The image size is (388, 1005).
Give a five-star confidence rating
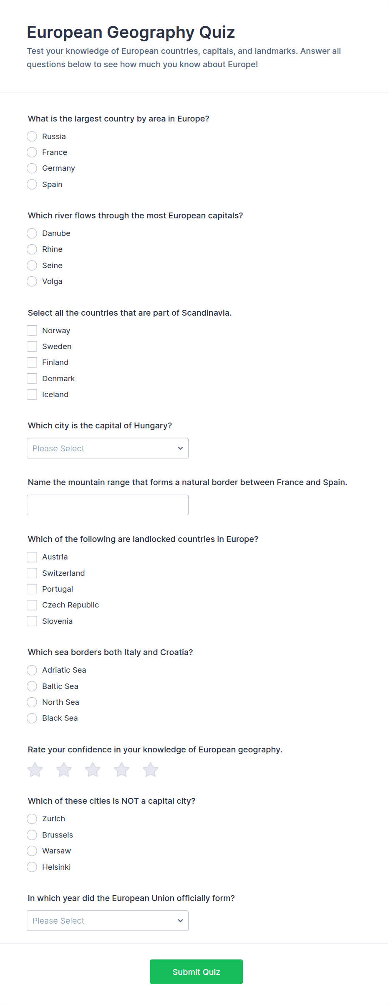(x=151, y=770)
